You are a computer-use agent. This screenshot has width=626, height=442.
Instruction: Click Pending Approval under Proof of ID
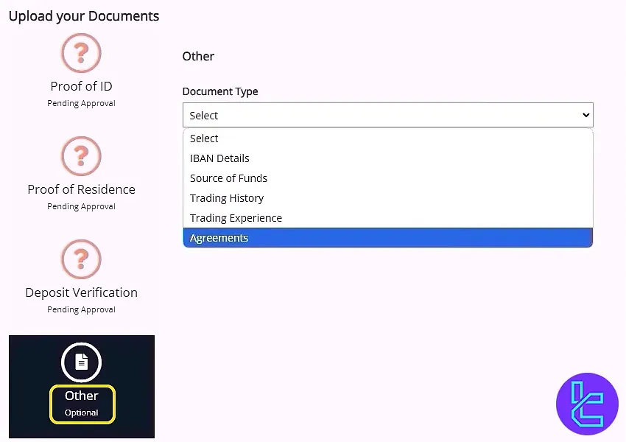[81, 102]
